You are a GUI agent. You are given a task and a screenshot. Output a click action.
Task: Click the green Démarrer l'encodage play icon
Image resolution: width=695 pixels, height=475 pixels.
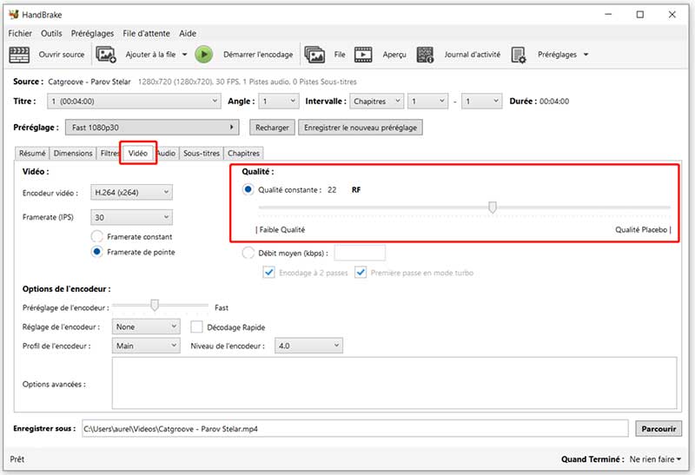pos(204,55)
